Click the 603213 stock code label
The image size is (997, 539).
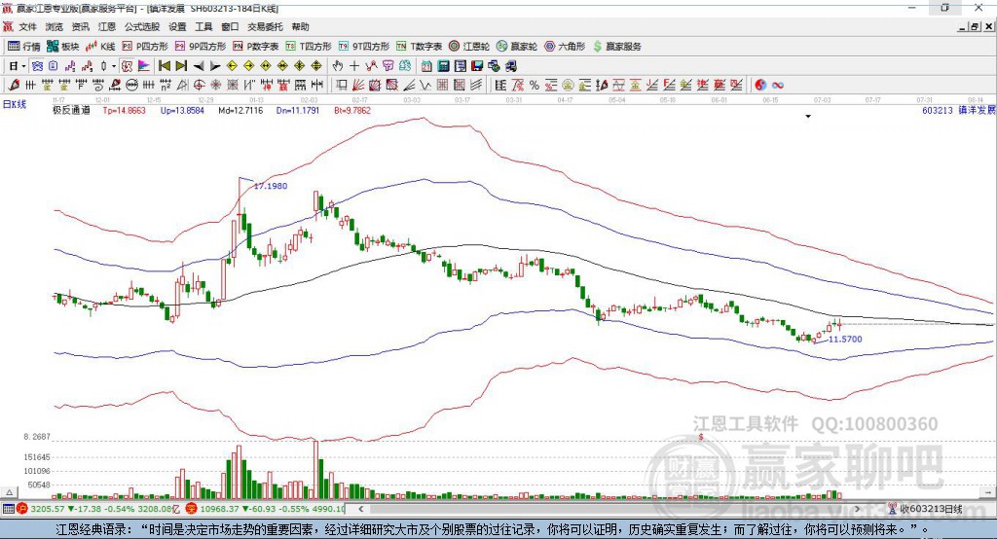point(938,111)
